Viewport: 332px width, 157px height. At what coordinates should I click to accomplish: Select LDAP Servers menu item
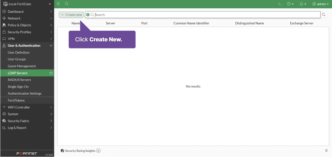coord(27,73)
